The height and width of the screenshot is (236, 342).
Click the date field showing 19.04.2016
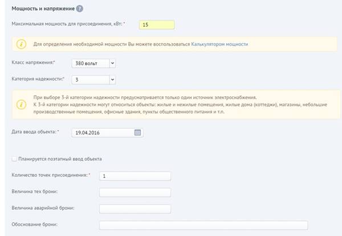107,133
